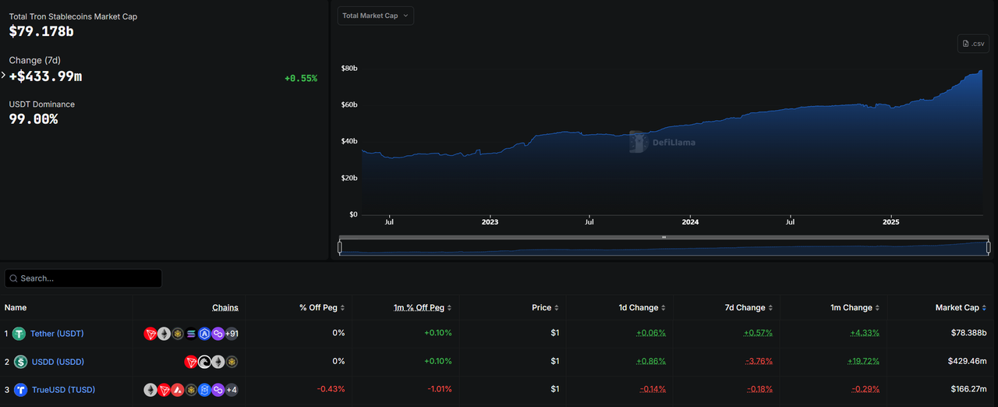This screenshot has width=998, height=407.
Task: Click USDD's +0.86% 1d change
Action: click(x=651, y=362)
